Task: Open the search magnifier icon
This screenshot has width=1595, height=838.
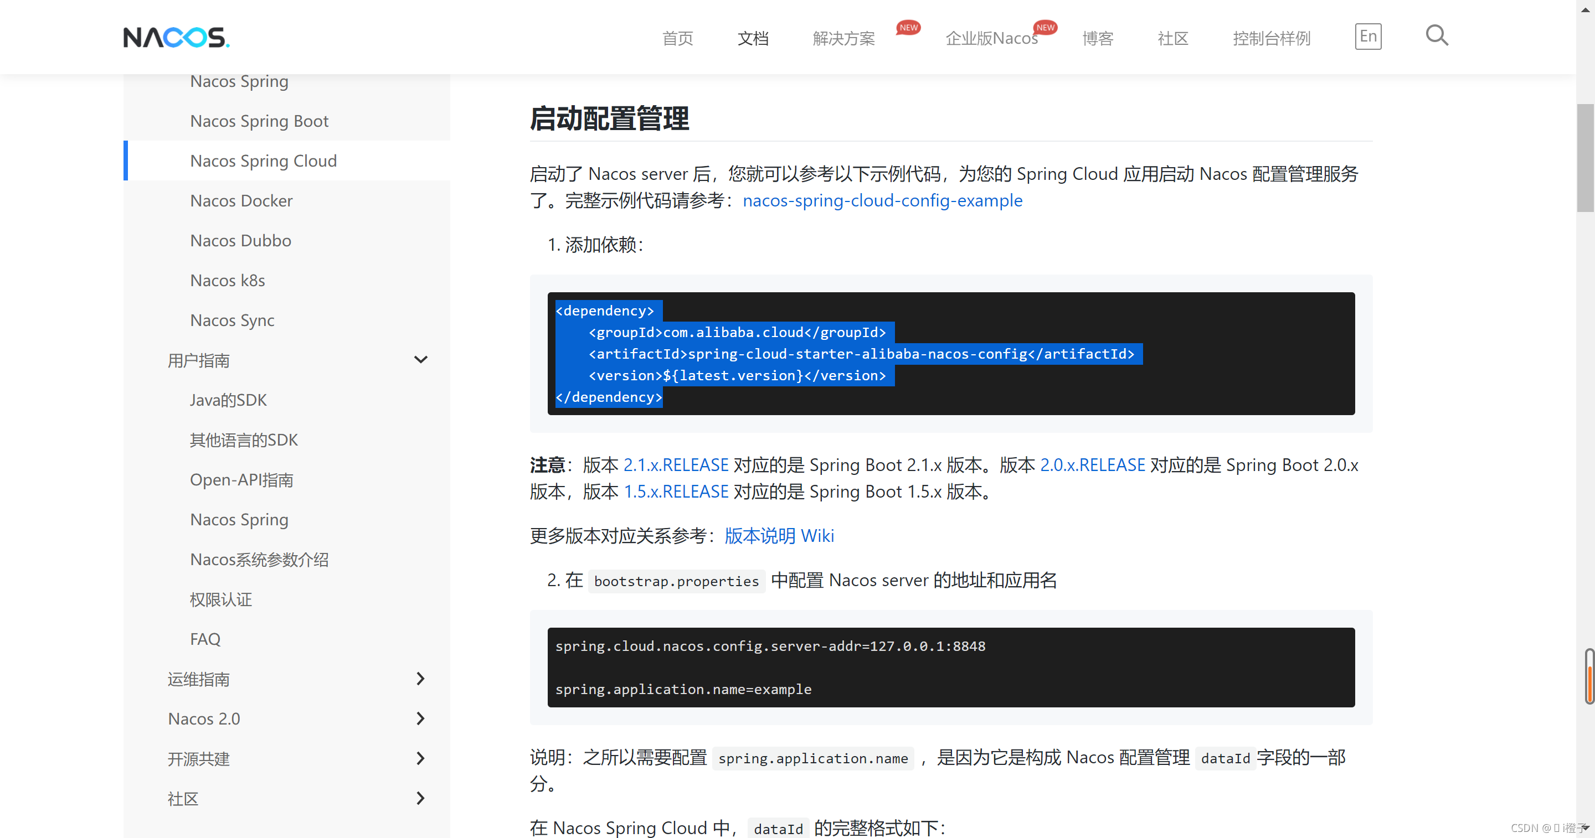Action: click(x=1437, y=36)
